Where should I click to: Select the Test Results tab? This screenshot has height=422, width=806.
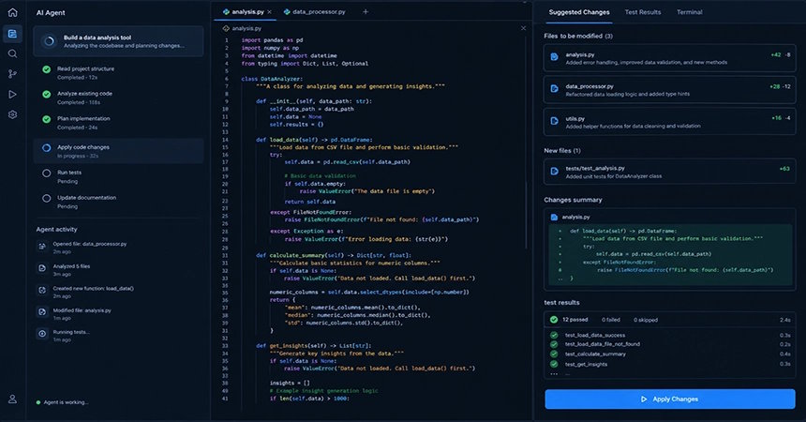(643, 12)
